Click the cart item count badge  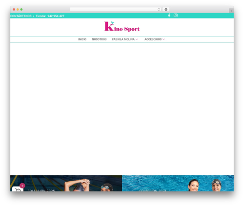tap(22, 186)
